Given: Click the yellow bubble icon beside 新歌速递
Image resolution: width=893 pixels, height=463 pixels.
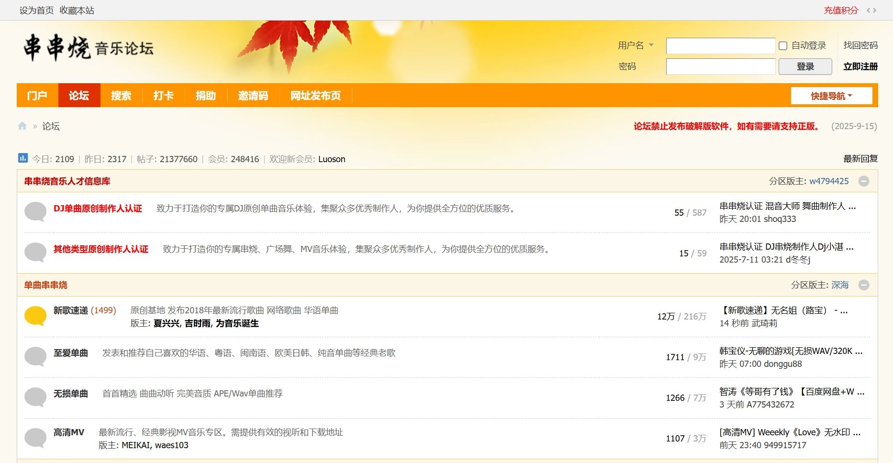Looking at the screenshot, I should pyautogui.click(x=35, y=316).
